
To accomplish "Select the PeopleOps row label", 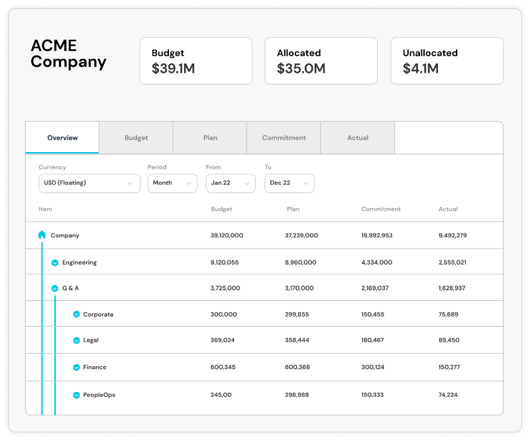I will [x=99, y=395].
